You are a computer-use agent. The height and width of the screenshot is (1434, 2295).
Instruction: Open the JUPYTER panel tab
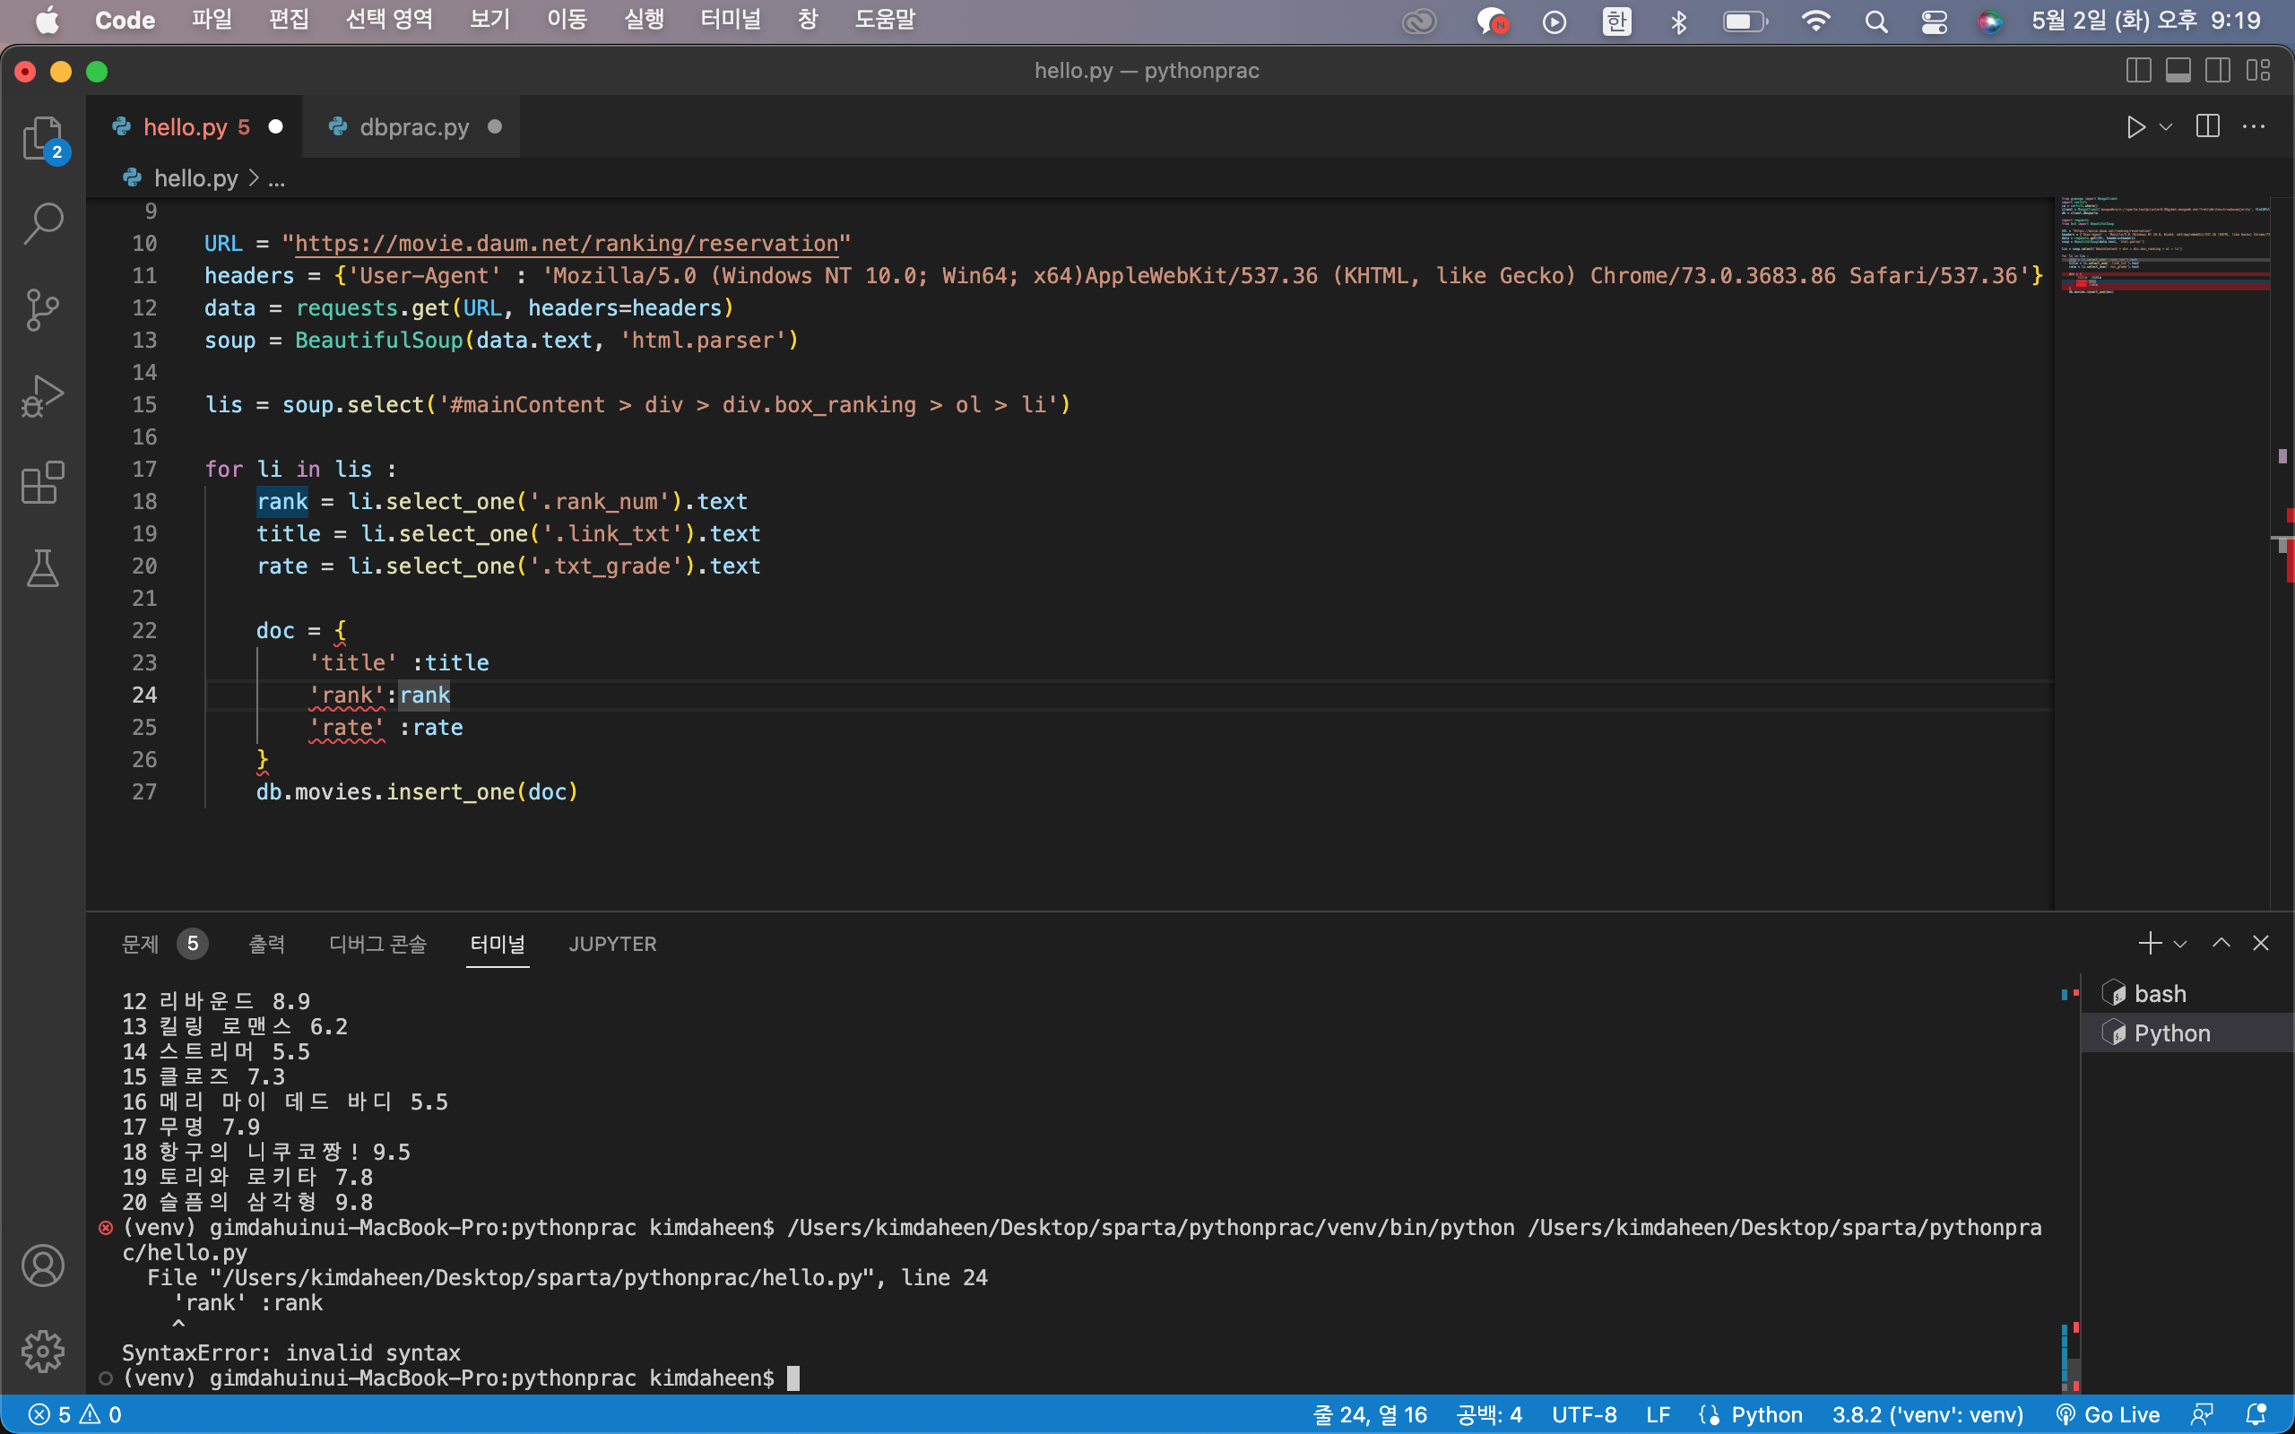point(612,944)
